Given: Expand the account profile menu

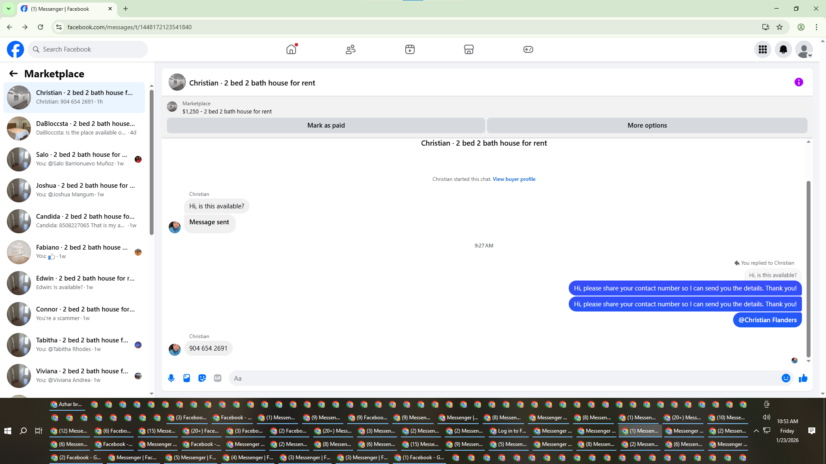Looking at the screenshot, I should point(804,49).
